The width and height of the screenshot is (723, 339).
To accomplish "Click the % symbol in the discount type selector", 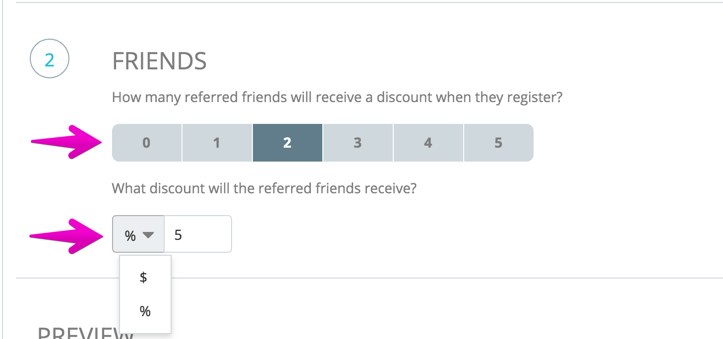I will tap(130, 235).
